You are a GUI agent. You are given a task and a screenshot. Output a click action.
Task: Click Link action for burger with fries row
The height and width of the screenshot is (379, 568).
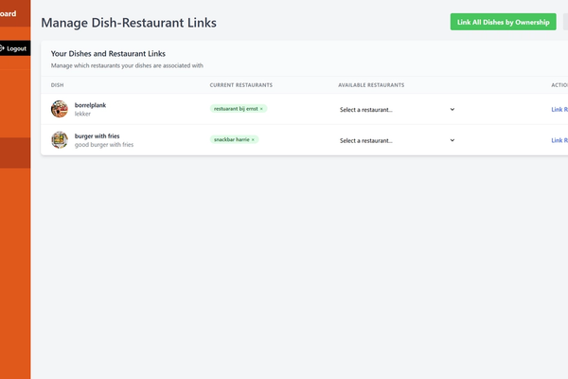click(x=559, y=140)
